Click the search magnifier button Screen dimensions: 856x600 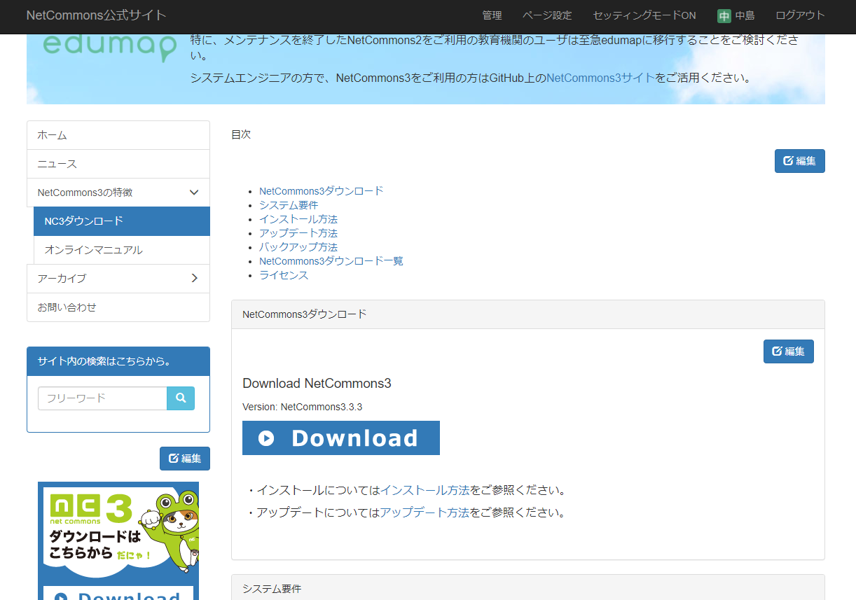pyautogui.click(x=181, y=398)
